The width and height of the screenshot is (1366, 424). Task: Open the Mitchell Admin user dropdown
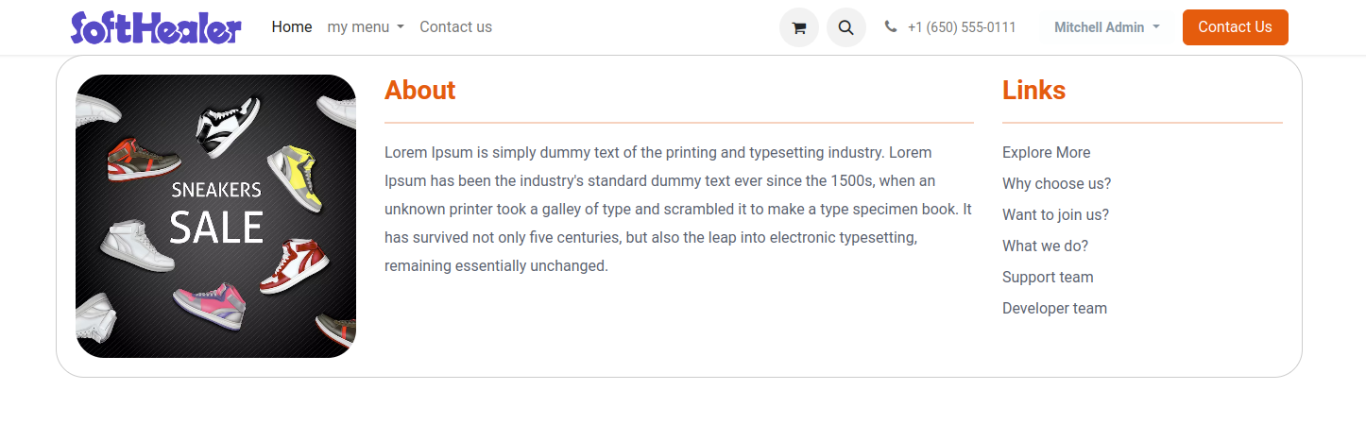[x=1107, y=27]
